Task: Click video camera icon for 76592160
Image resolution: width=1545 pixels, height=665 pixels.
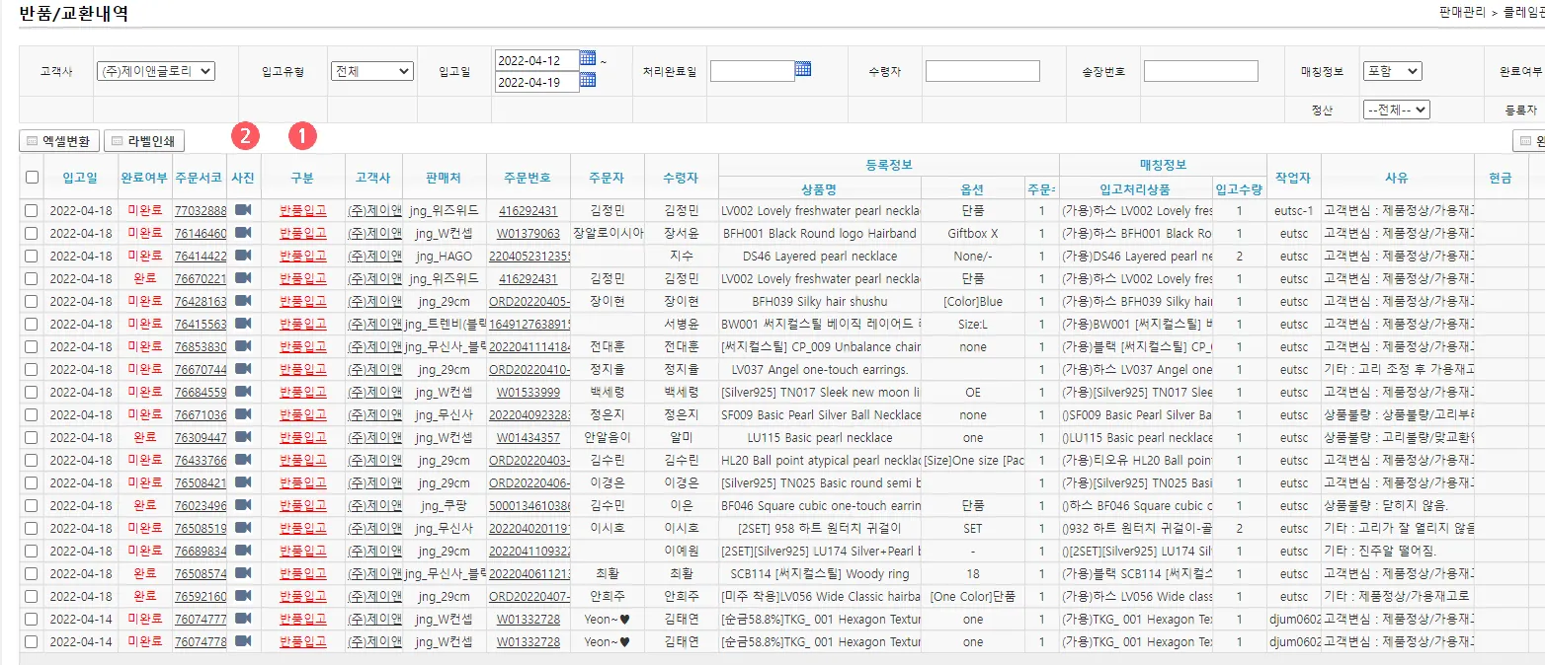Action: click(x=243, y=596)
